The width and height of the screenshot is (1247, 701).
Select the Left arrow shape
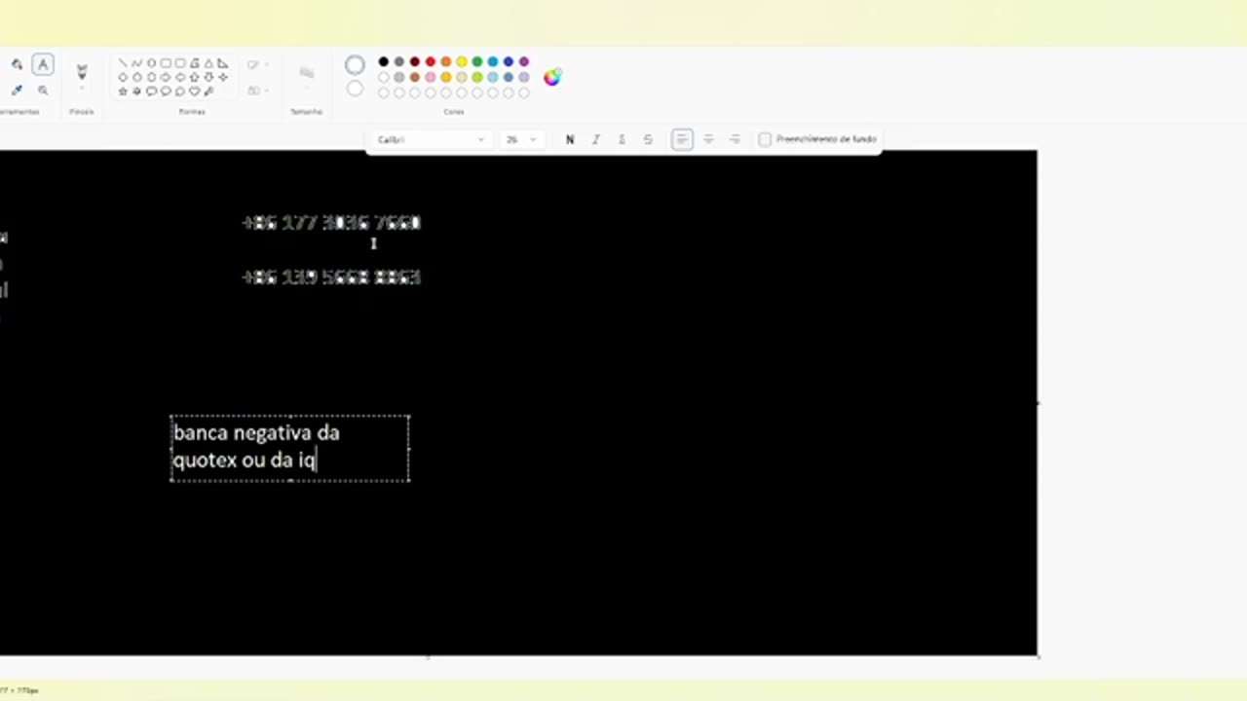(180, 77)
